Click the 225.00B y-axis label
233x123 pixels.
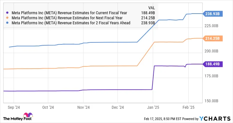tap(211, 26)
